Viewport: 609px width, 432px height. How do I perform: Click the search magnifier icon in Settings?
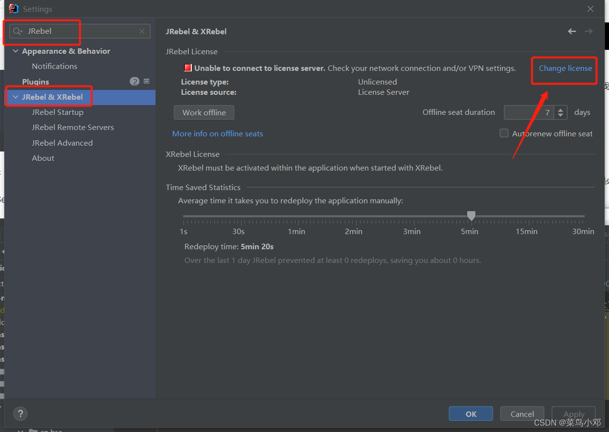click(18, 31)
